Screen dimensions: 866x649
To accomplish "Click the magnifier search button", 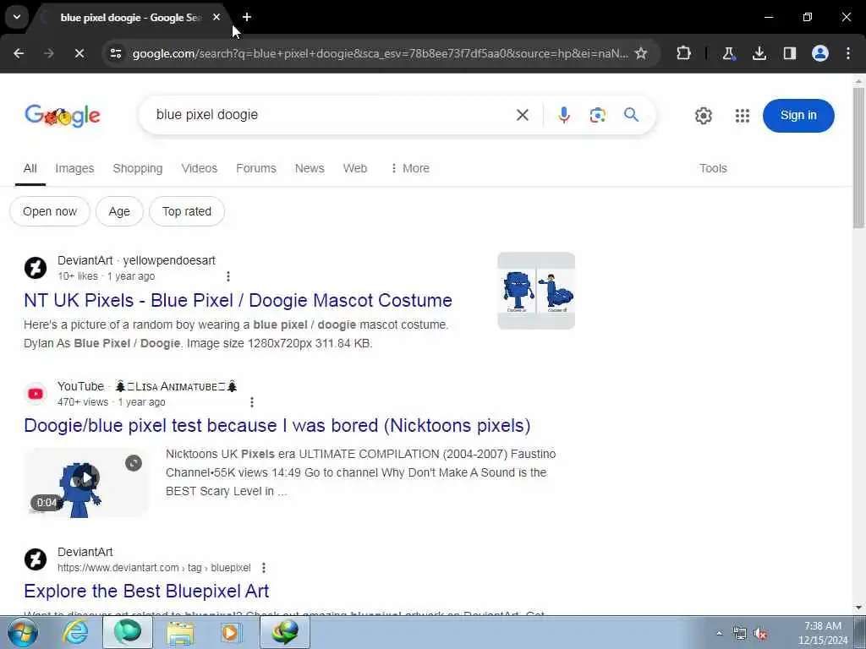I will [x=631, y=115].
